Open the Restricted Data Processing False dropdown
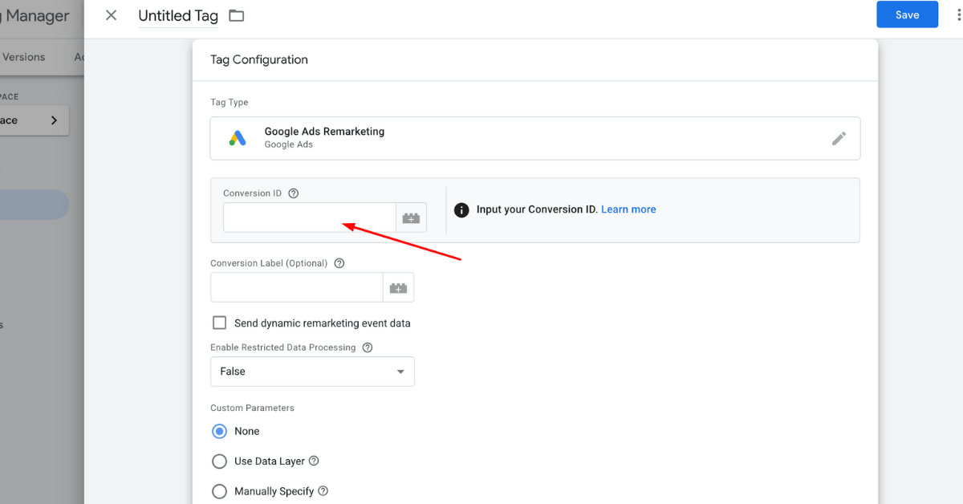This screenshot has width=963, height=504. (x=312, y=372)
